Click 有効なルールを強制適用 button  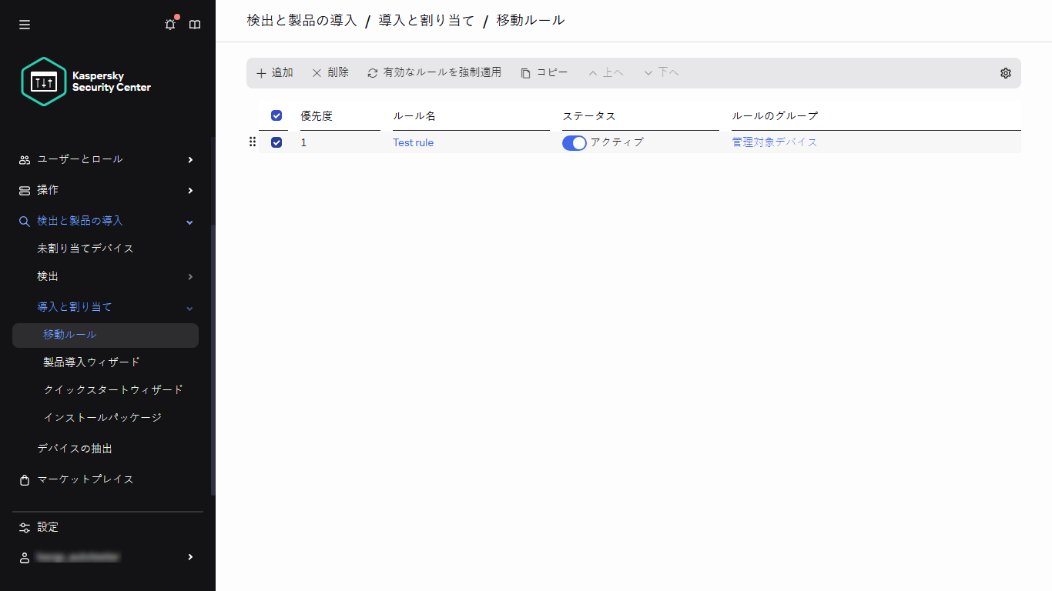click(x=436, y=72)
